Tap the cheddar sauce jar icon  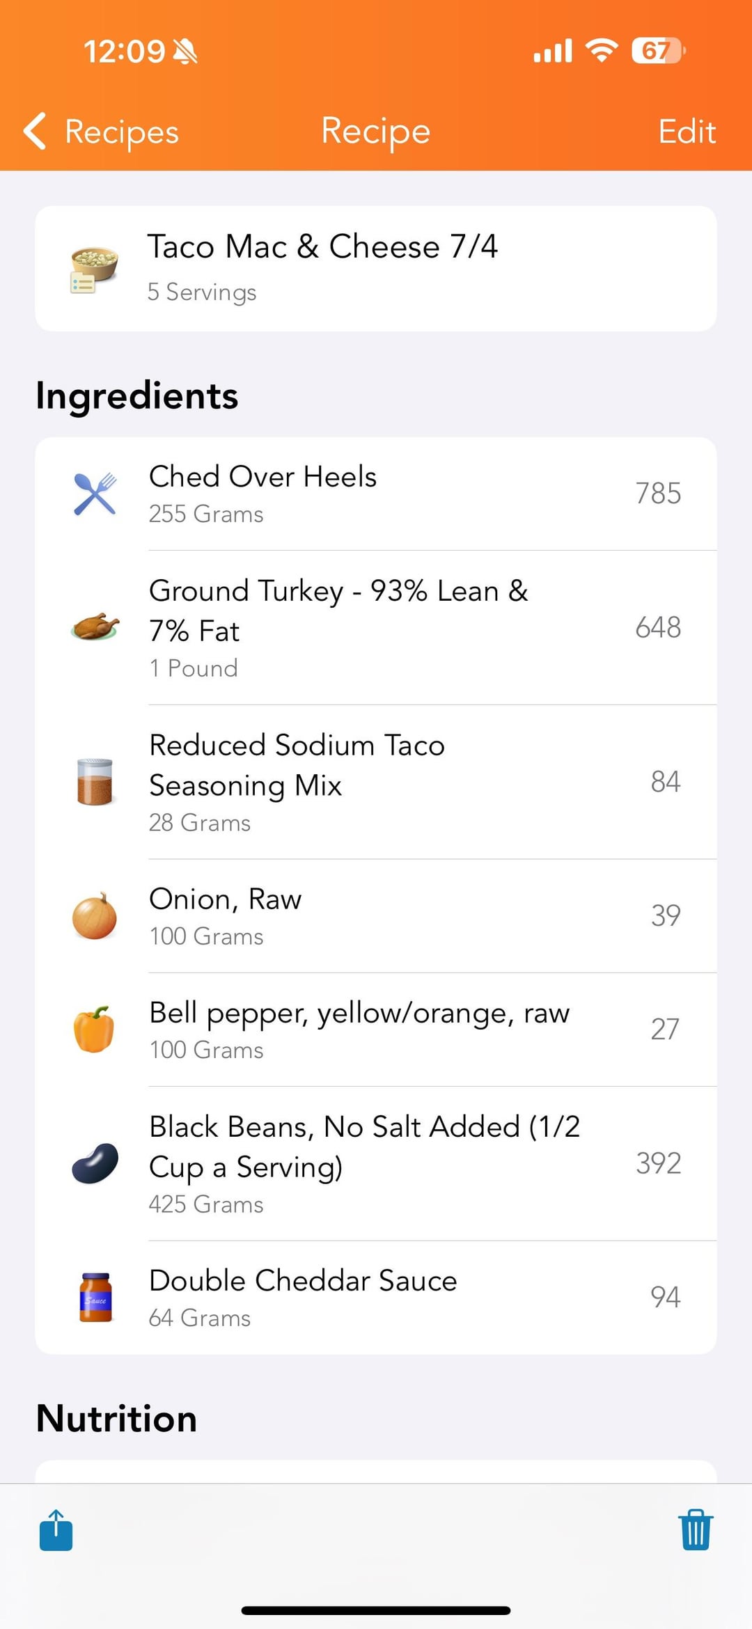pos(95,1297)
